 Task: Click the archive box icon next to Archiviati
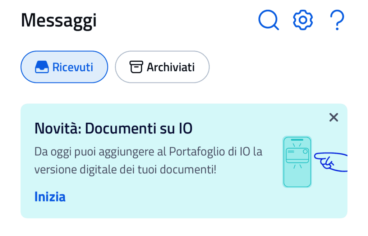(135, 67)
